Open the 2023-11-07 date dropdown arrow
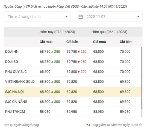147x131 pixels. click(138, 17)
